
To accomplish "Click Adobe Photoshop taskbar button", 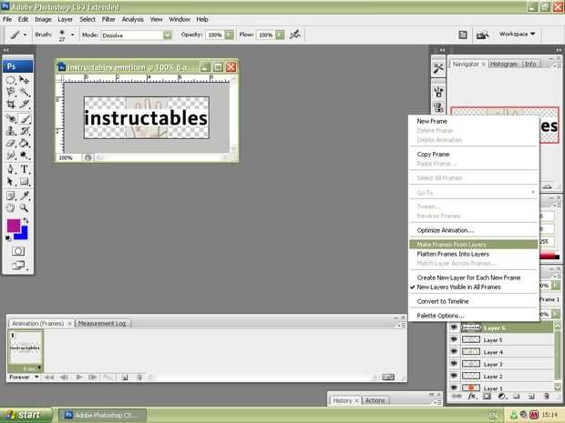I will pyautogui.click(x=102, y=416).
